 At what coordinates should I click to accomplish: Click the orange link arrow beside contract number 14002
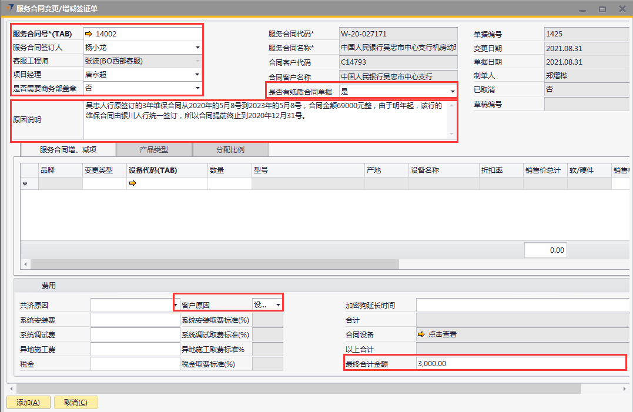pos(89,34)
